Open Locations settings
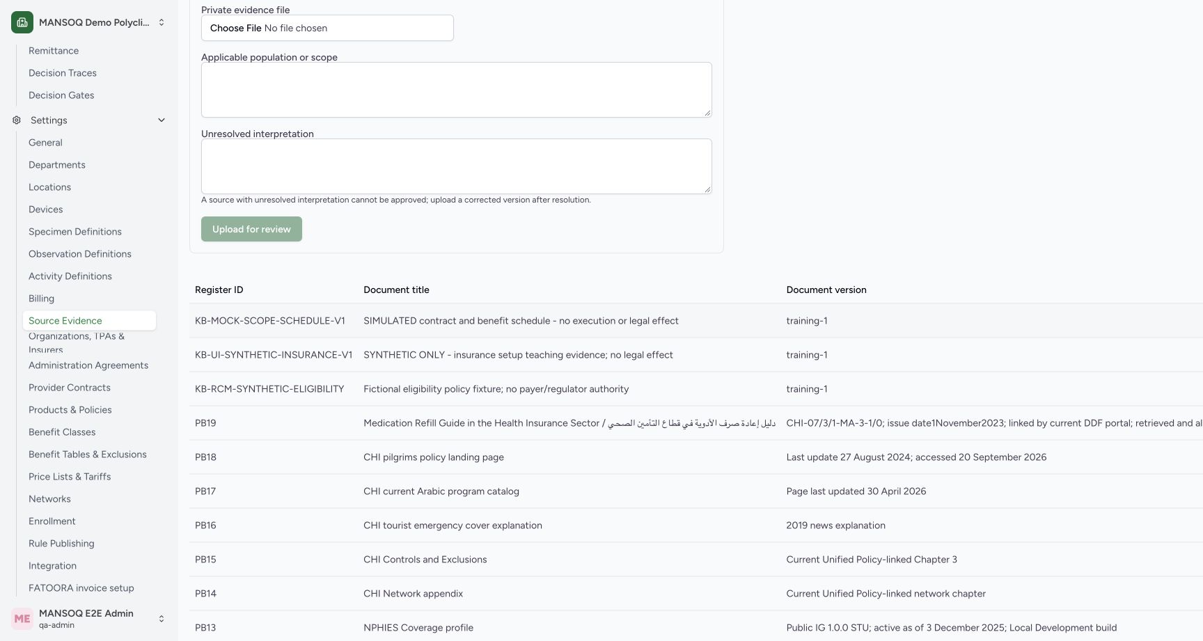The width and height of the screenshot is (1203, 641). click(x=49, y=187)
